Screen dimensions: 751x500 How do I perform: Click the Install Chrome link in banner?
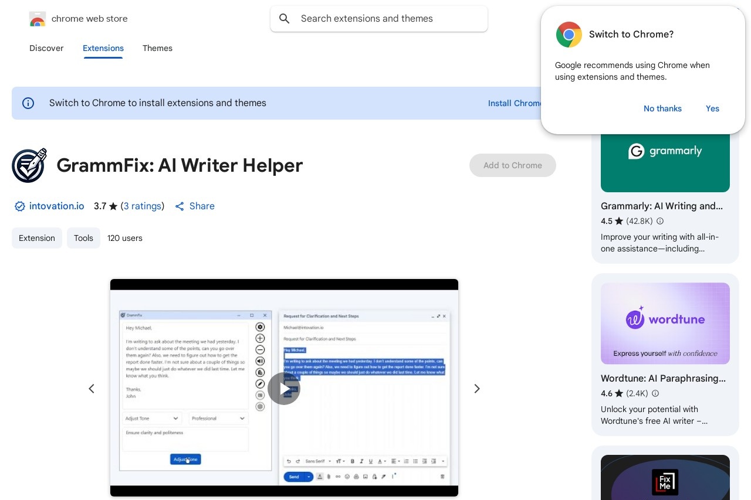[515, 103]
